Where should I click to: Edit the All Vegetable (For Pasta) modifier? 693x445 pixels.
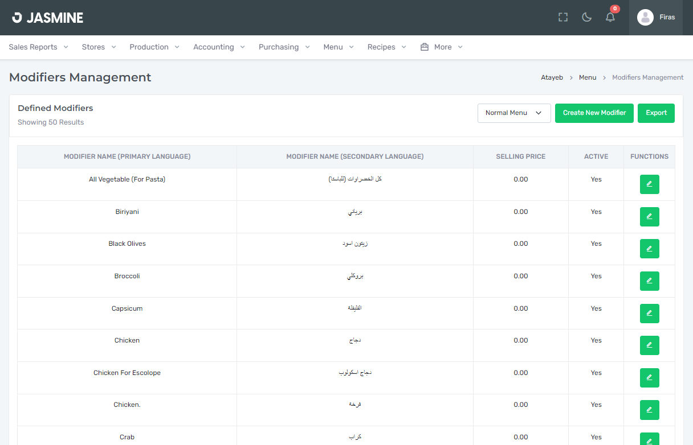click(x=649, y=184)
